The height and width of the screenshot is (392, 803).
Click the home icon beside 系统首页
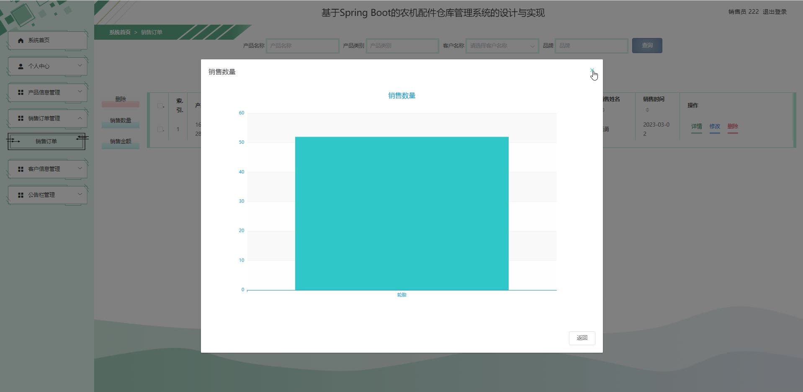point(21,41)
